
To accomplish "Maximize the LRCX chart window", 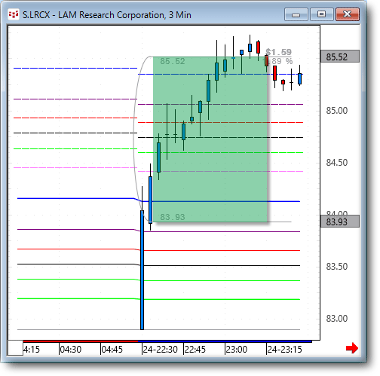I will tap(321, 14).
